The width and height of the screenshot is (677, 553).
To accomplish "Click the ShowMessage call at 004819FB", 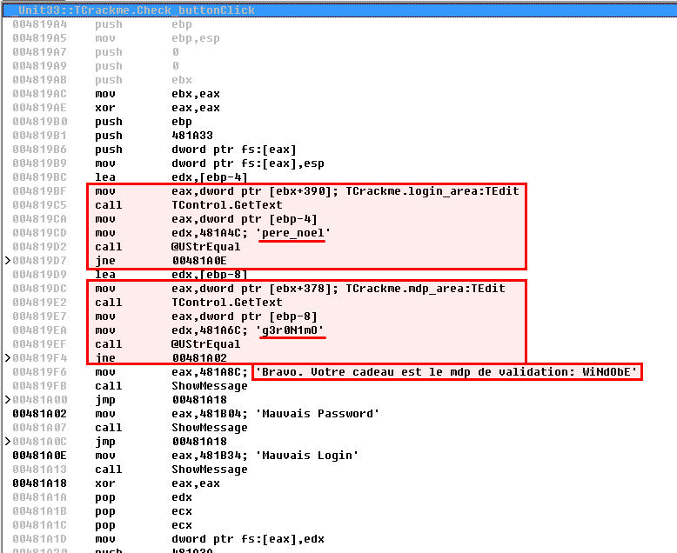I will (x=203, y=385).
